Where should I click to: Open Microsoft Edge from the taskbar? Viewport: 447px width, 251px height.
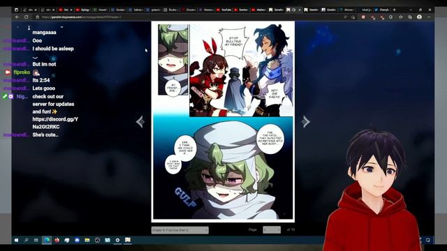[47, 240]
